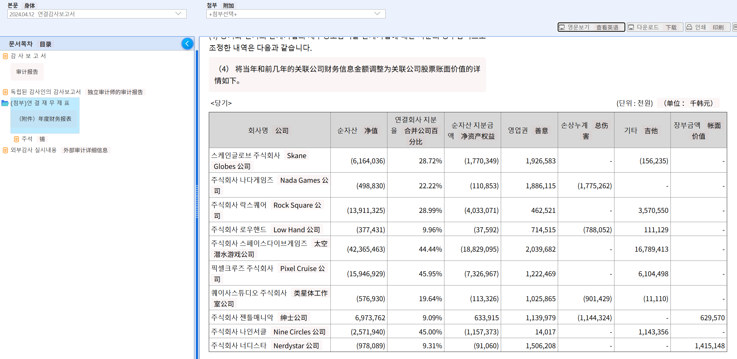Image resolution: width=737 pixels, height=359 pixels.
Task: Click the 영문보기 button
Action: point(591,27)
